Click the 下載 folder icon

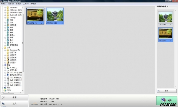point(8,20)
